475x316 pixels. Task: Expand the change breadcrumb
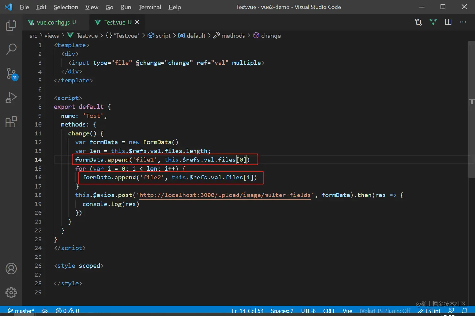tap(267, 36)
